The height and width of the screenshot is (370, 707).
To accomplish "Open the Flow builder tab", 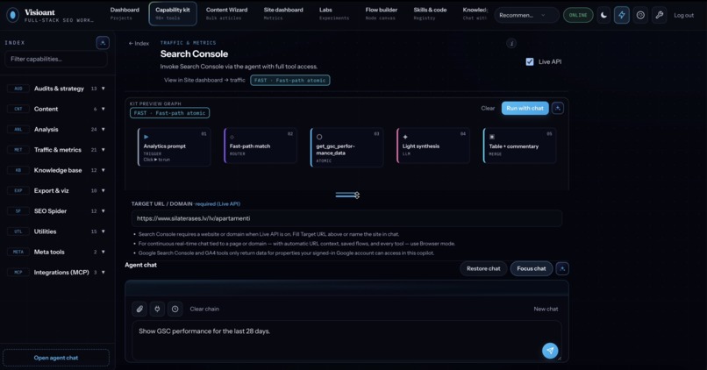I will pos(381,13).
